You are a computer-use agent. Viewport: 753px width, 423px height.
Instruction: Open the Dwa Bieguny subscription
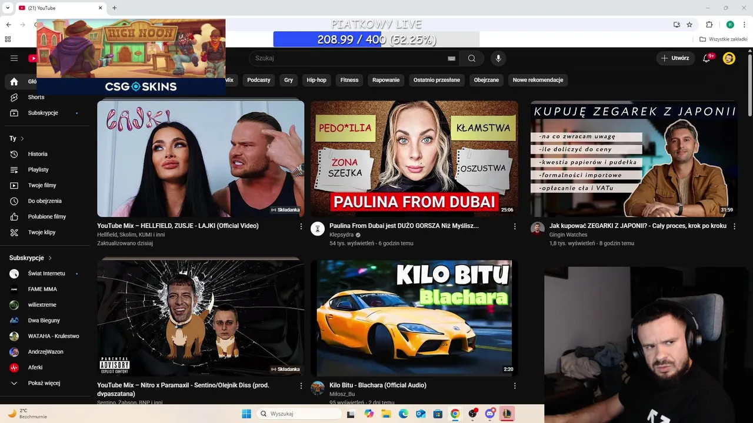click(45, 321)
